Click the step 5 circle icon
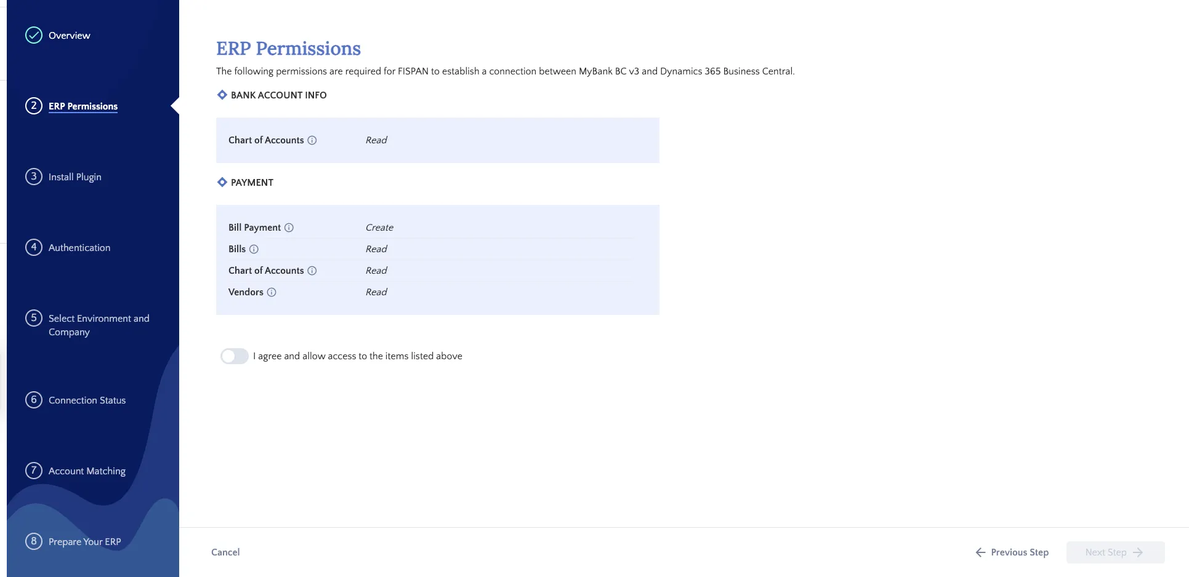Screen dimensions: 1189x577 click(34, 318)
